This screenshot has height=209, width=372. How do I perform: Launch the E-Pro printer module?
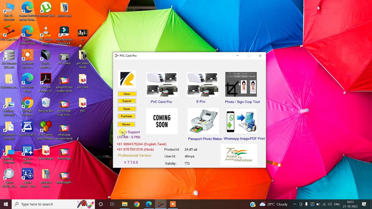coord(203,84)
